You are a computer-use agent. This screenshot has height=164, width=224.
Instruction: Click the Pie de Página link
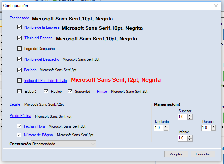click(x=20, y=116)
